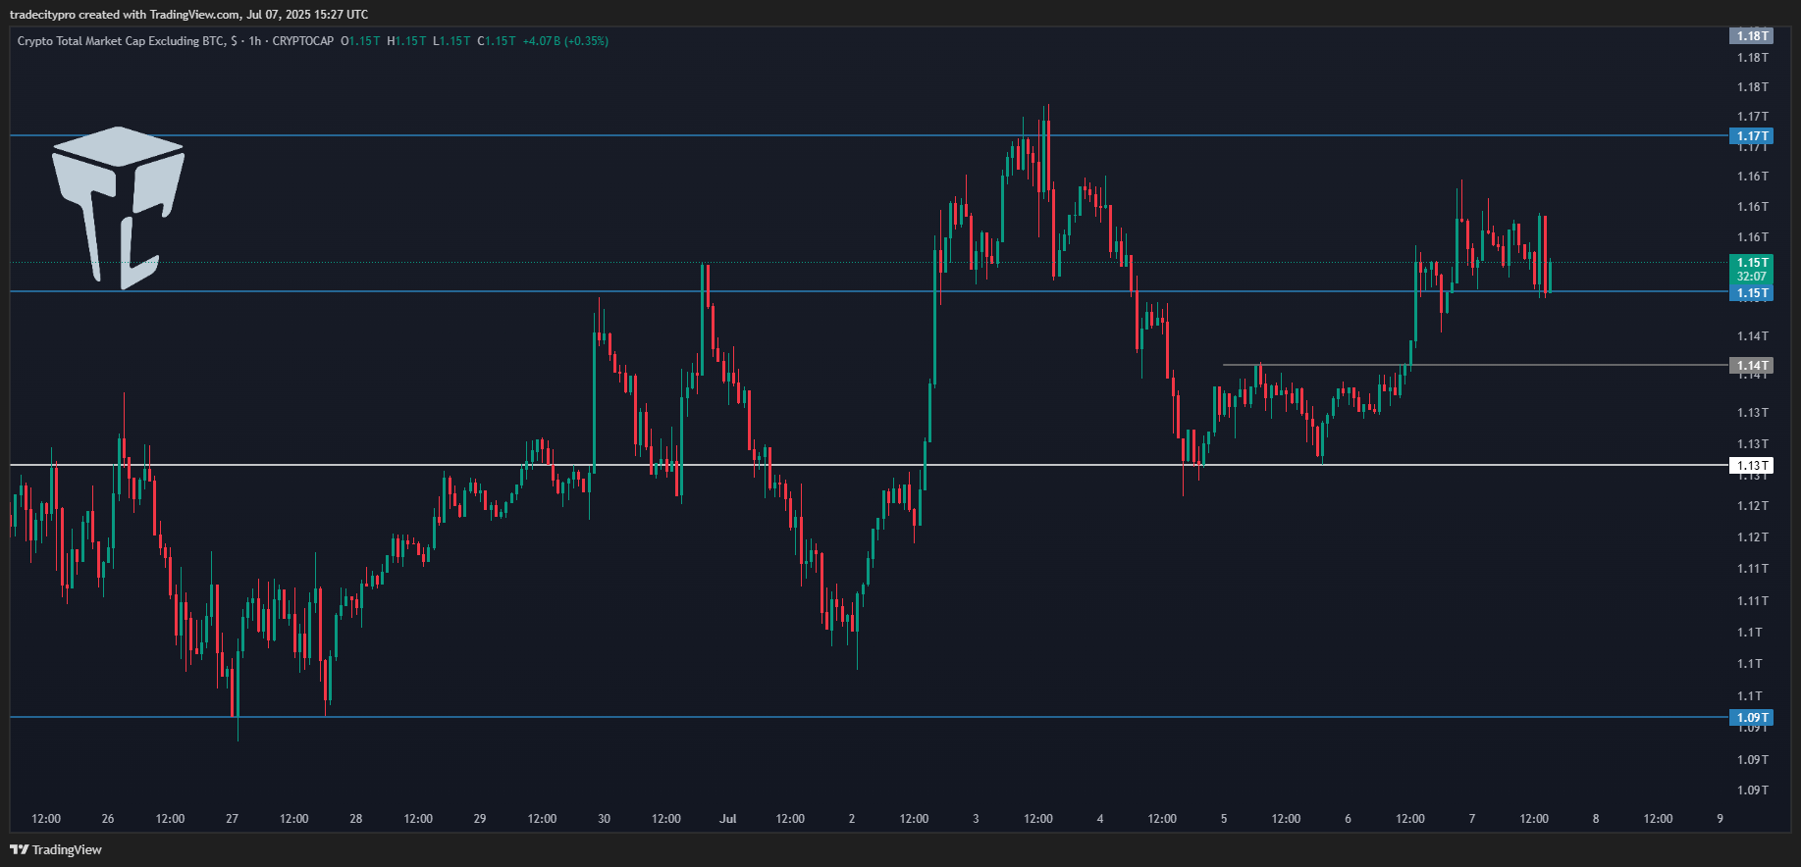Select the blue horizontal line at 1.09T
This screenshot has width=1801, height=867.
[x=869, y=717]
